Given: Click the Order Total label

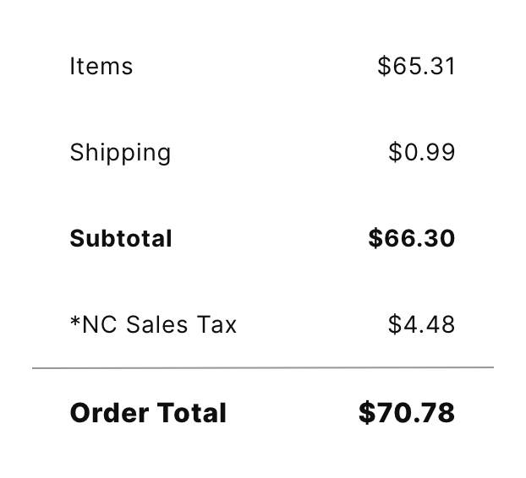Looking at the screenshot, I should coord(148,413).
